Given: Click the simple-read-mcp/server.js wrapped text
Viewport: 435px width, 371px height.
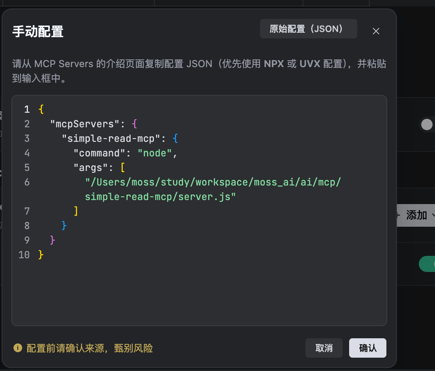Looking at the screenshot, I should point(160,196).
